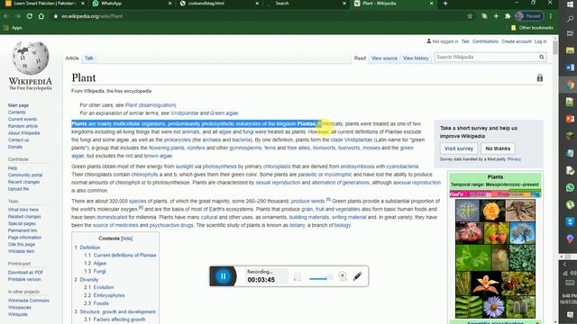Pause the screen recording

[223, 276]
